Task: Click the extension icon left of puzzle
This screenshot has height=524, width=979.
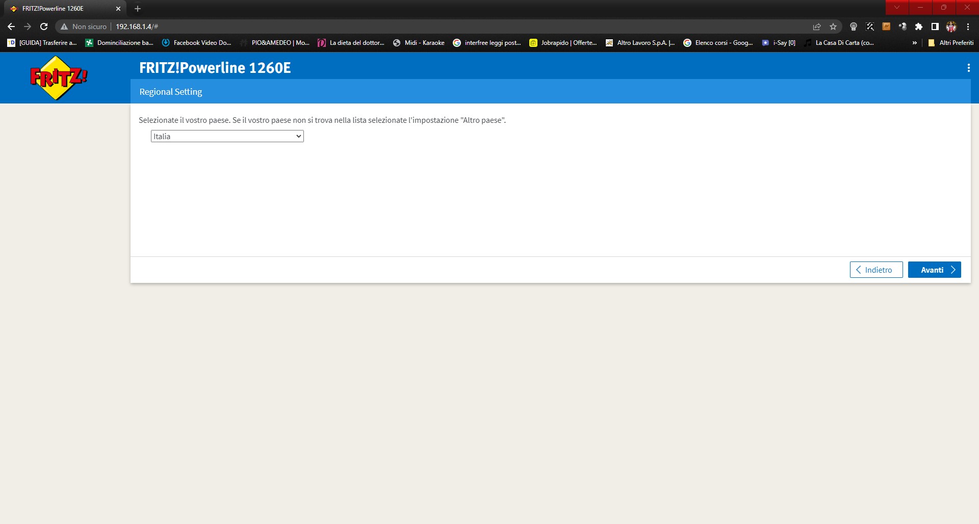Action: 903,27
